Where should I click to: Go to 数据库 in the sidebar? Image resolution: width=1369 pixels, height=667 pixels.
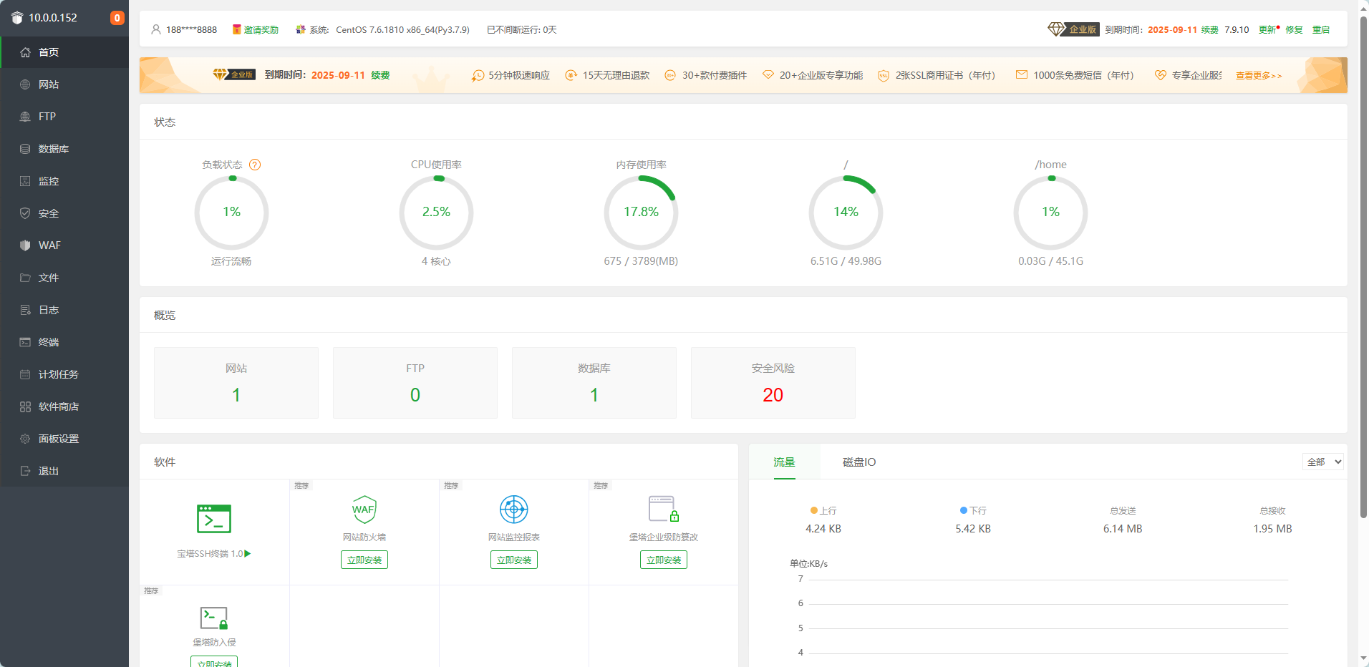[x=53, y=149]
